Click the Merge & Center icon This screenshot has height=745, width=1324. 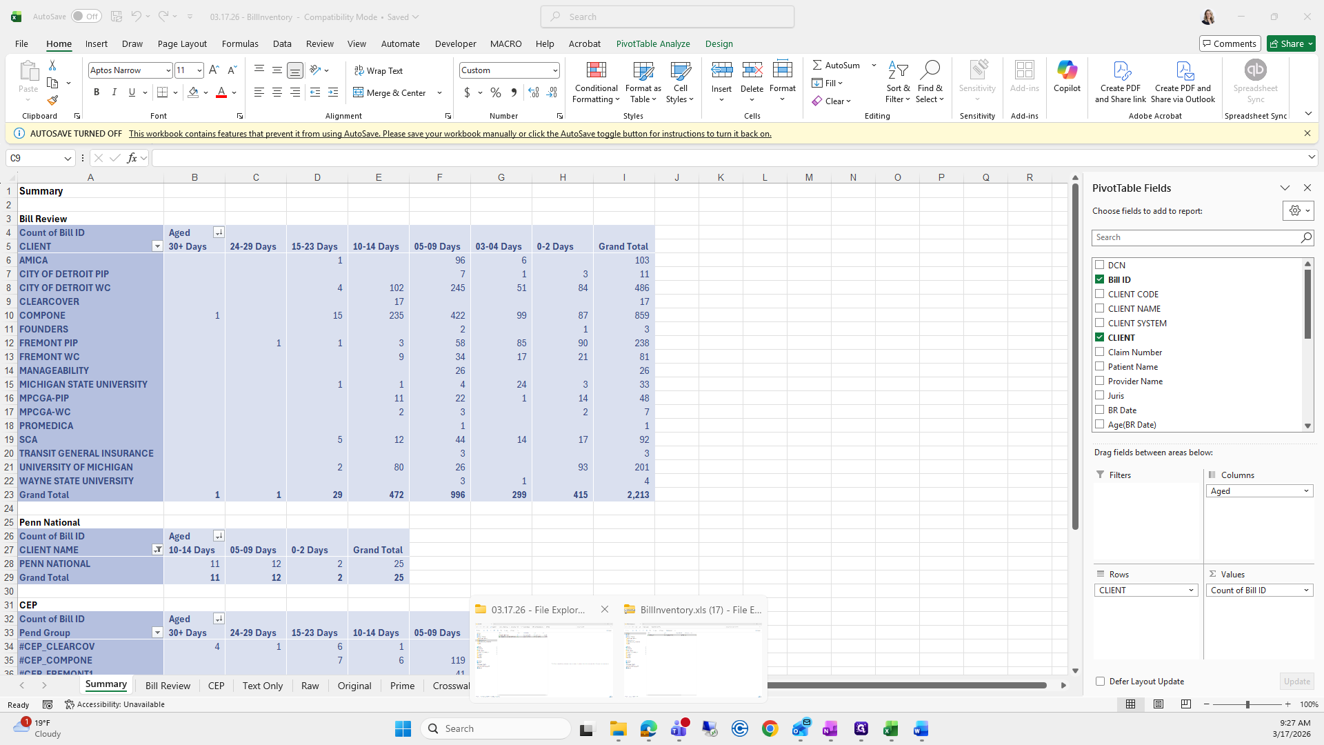point(359,92)
